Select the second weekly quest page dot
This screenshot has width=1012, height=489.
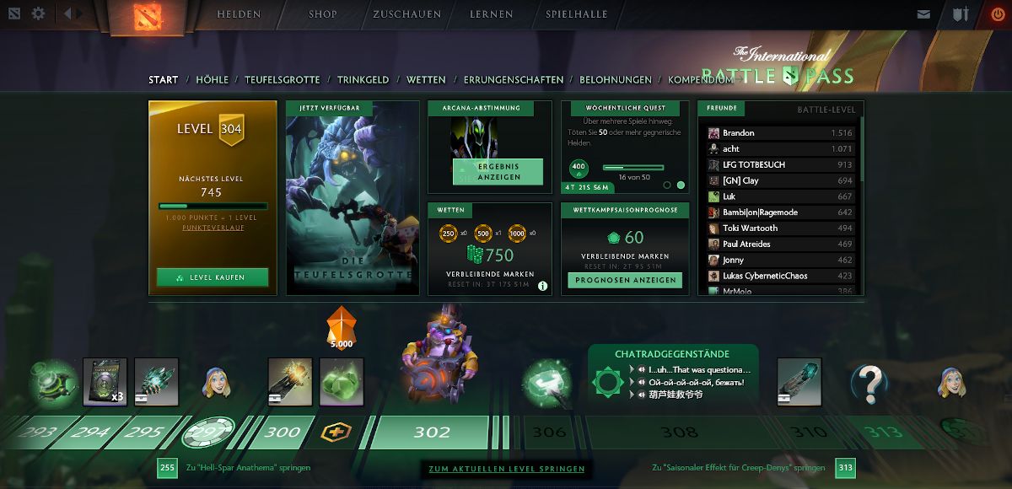pos(681,185)
